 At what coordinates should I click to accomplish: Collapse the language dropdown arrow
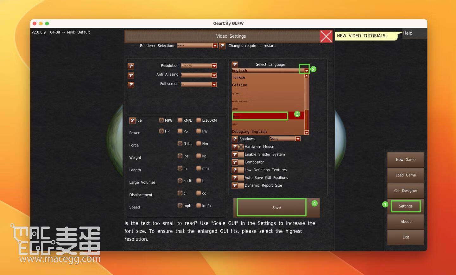click(x=306, y=70)
